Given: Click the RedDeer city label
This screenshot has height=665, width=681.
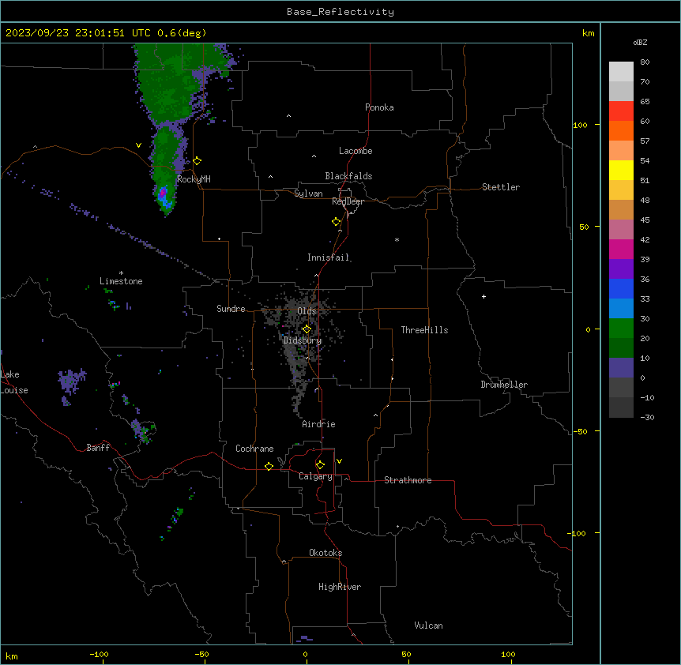Looking at the screenshot, I should click(x=348, y=201).
